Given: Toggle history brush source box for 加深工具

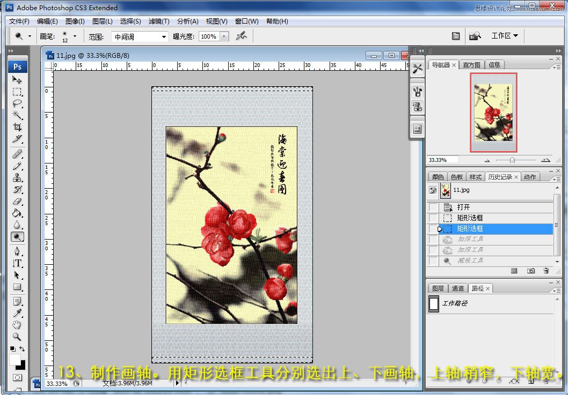Looking at the screenshot, I should 433,240.
